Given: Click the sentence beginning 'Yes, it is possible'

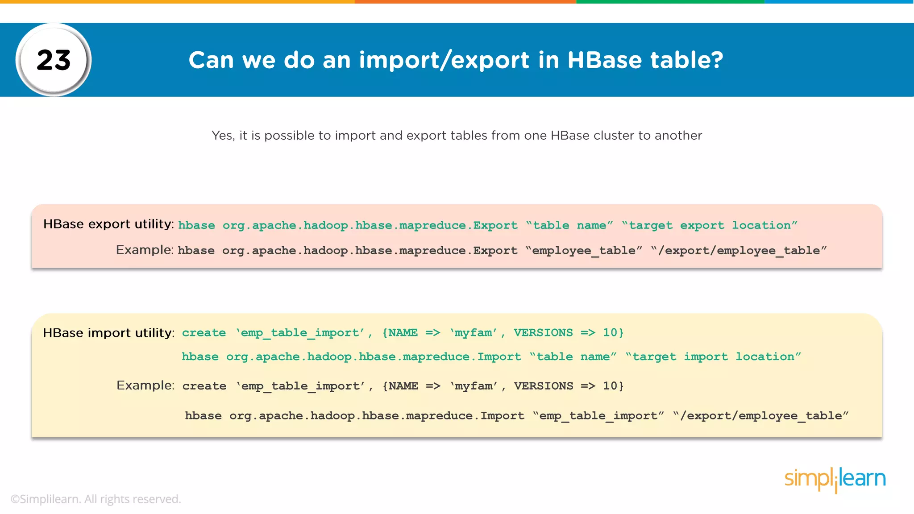Looking at the screenshot, I should pos(457,136).
